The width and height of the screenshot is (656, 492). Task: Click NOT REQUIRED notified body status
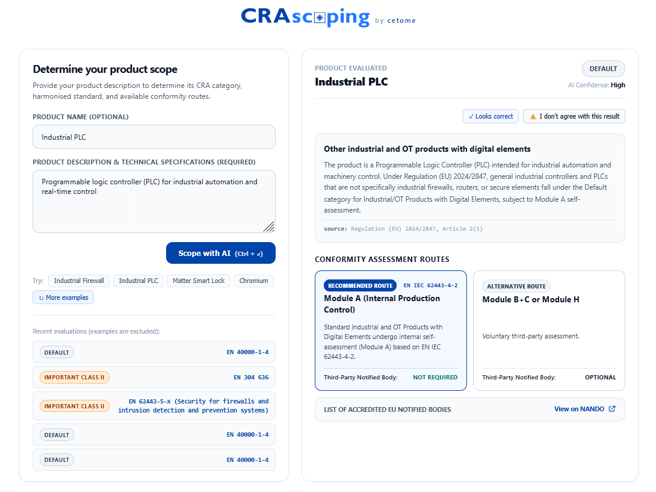[x=435, y=377]
